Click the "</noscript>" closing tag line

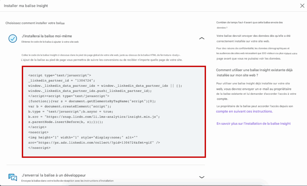coord(39,148)
